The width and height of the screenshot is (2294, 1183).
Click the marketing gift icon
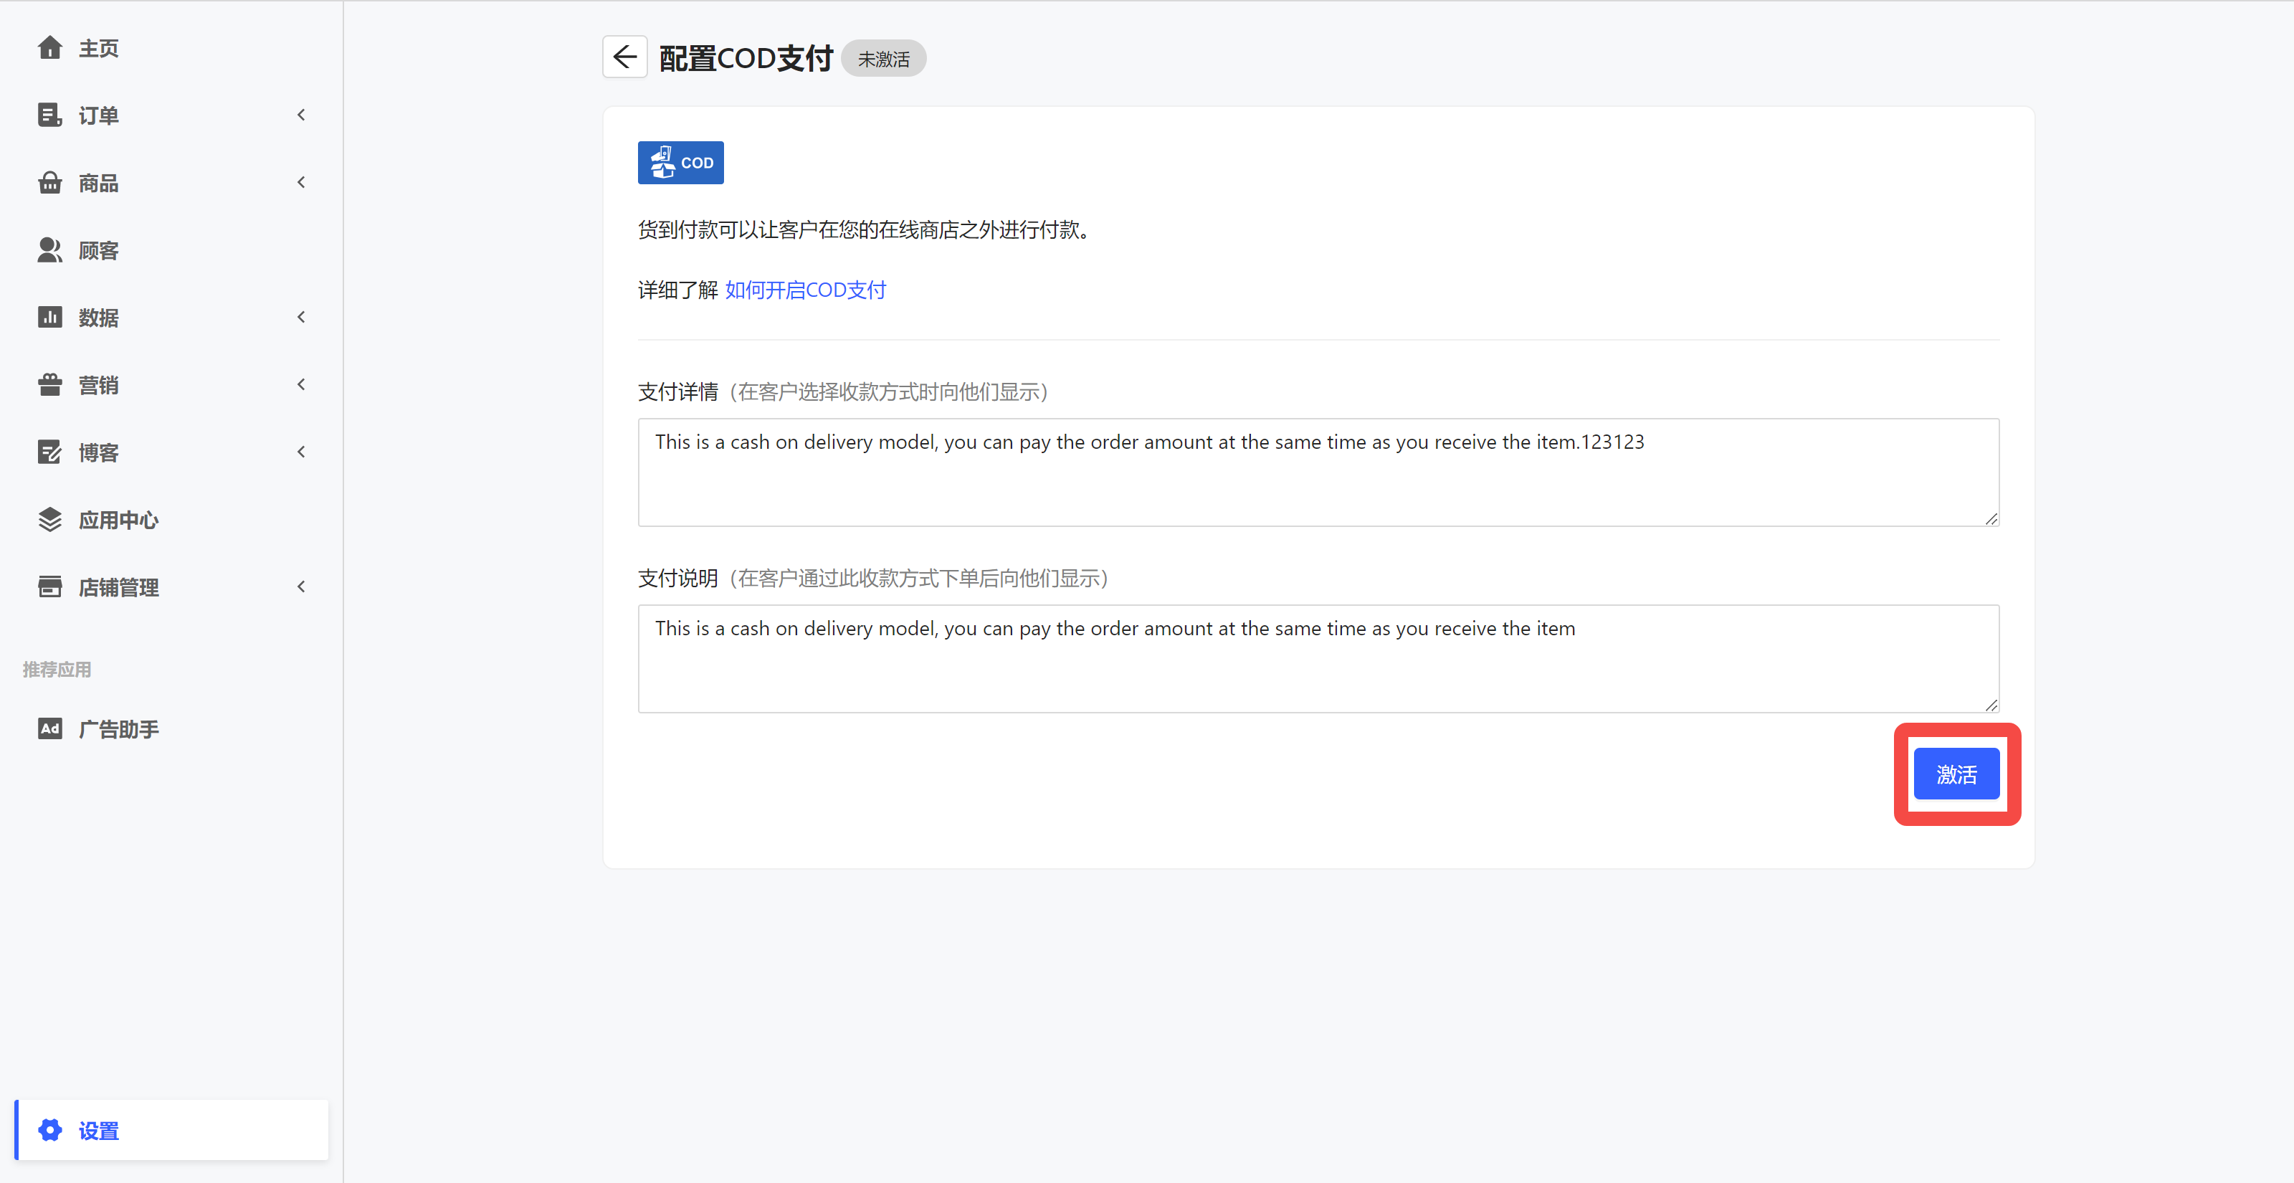coord(50,385)
